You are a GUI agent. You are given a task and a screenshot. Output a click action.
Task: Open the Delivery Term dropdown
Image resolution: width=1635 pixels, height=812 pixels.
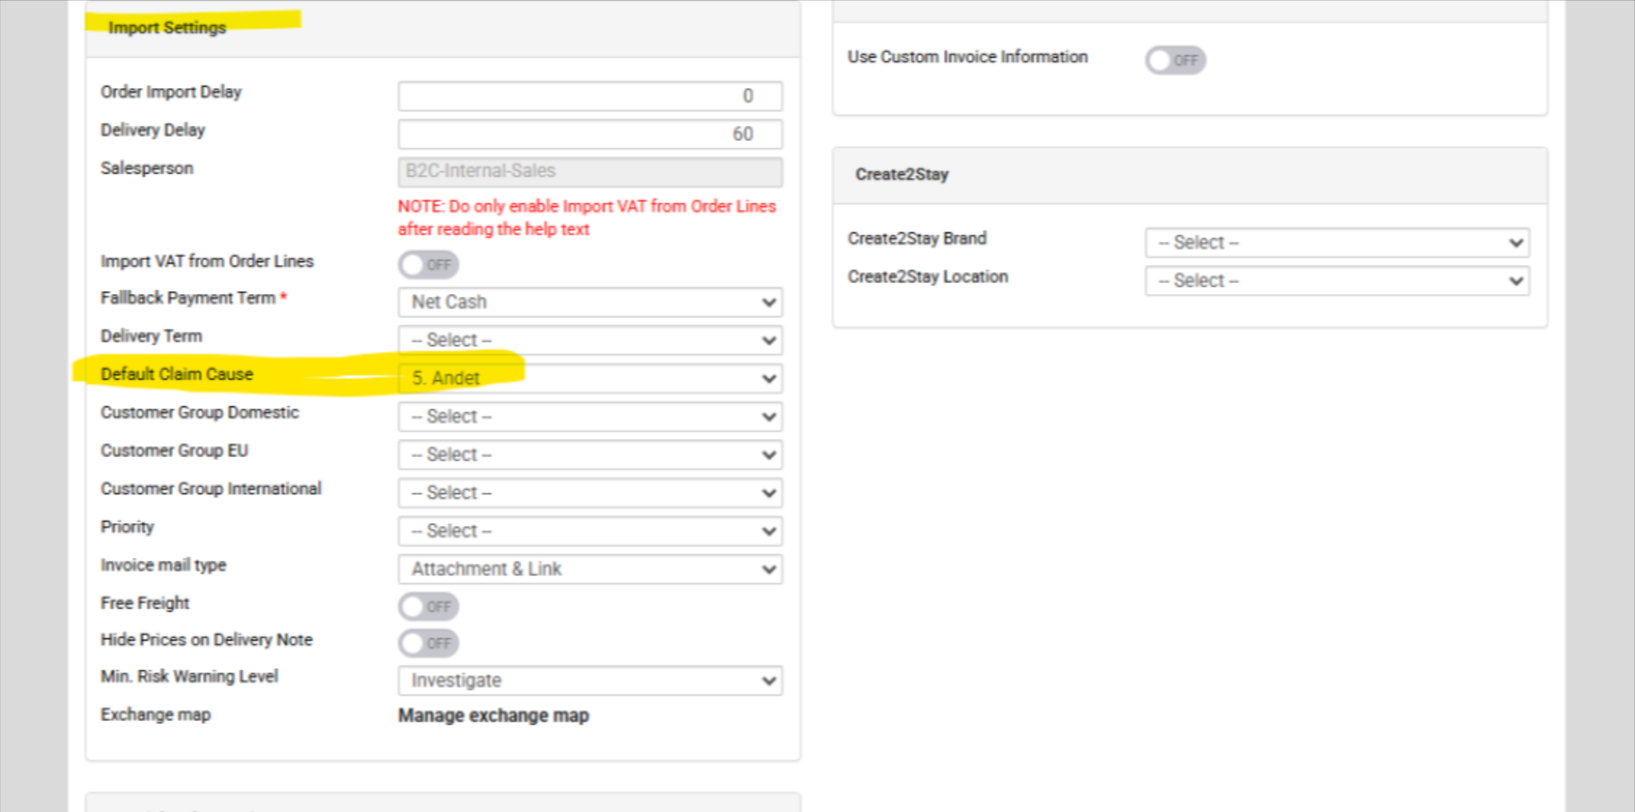590,340
